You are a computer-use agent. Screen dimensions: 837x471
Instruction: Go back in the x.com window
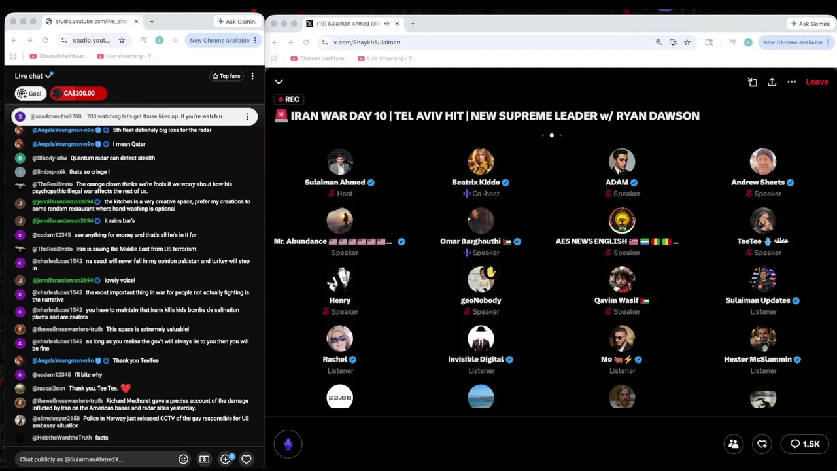(275, 43)
